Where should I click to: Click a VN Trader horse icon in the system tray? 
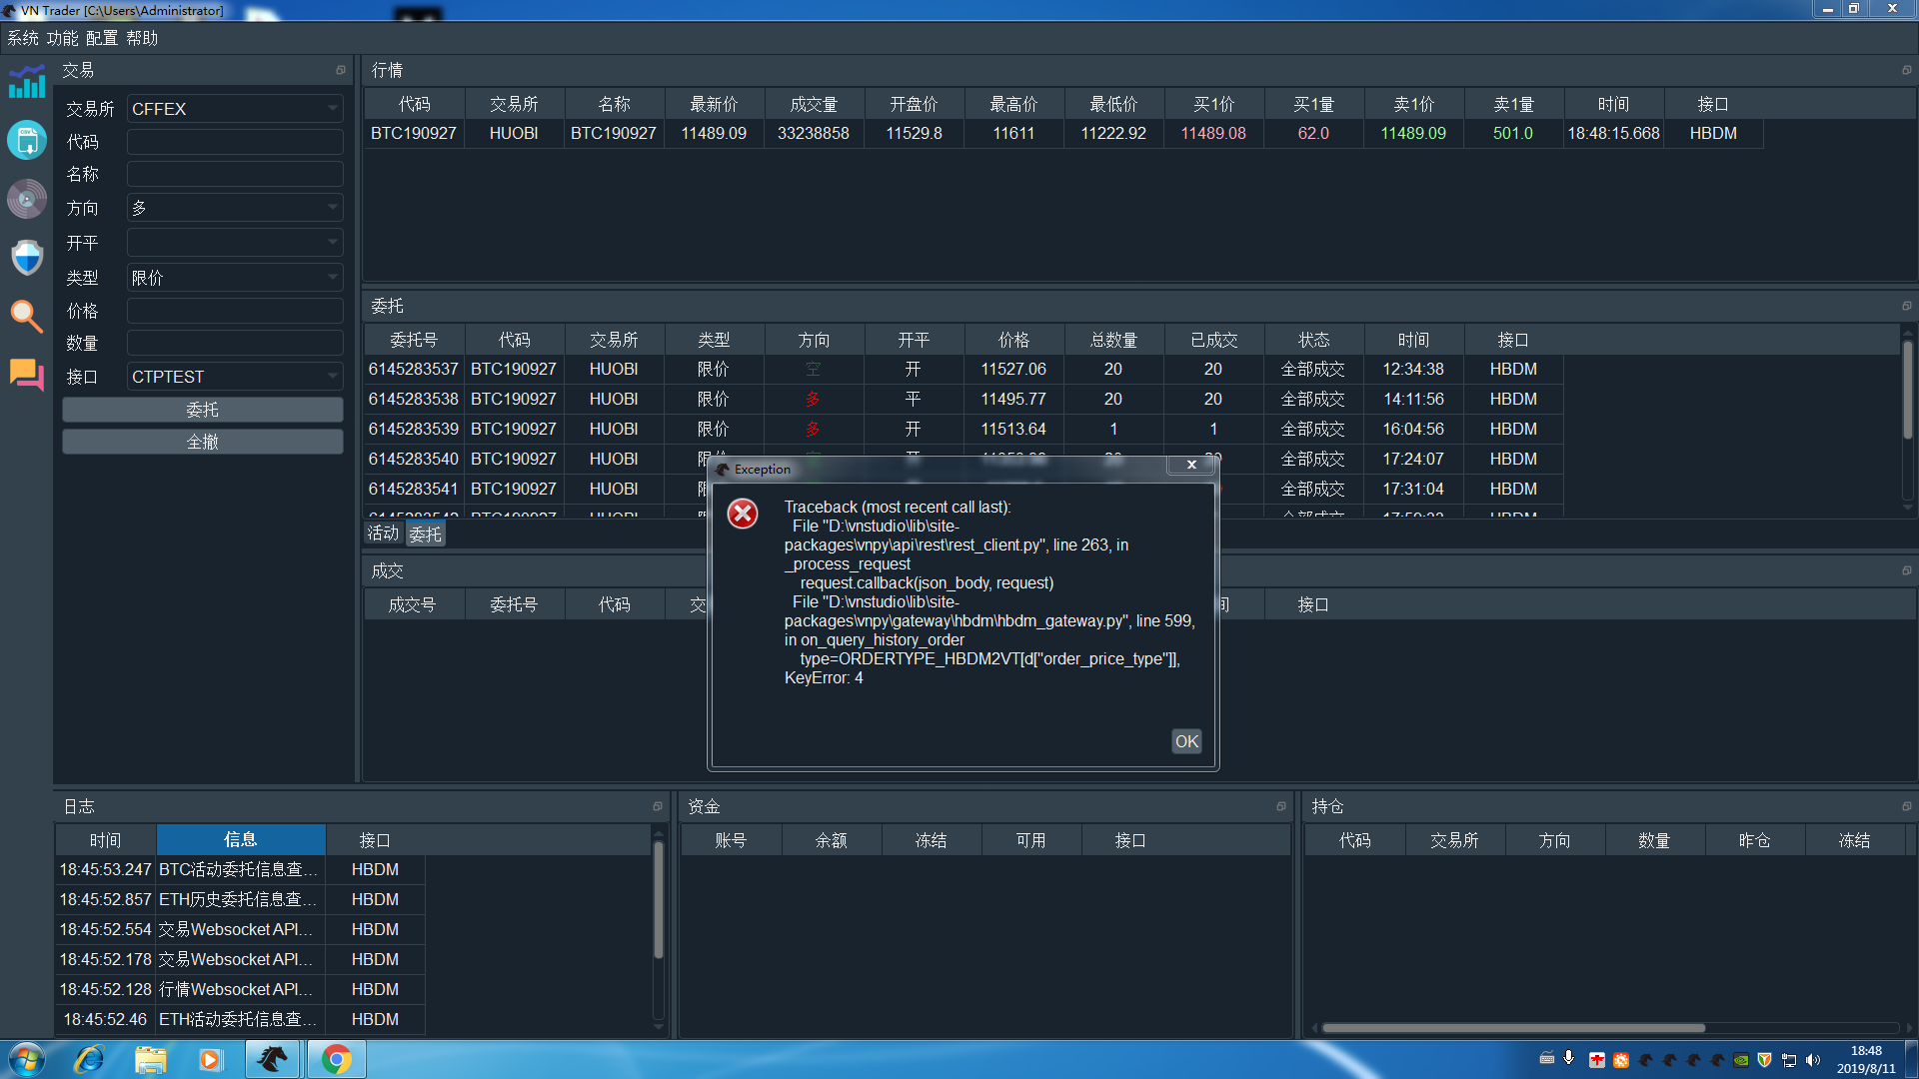point(1645,1060)
